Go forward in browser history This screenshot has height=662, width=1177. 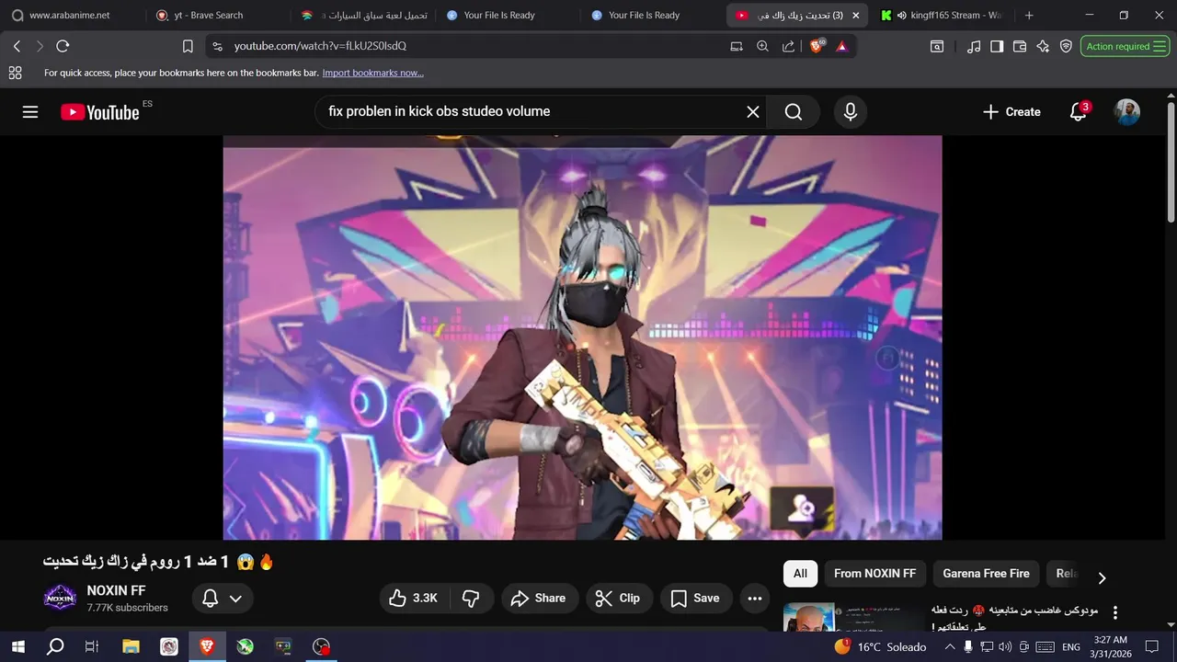40,46
